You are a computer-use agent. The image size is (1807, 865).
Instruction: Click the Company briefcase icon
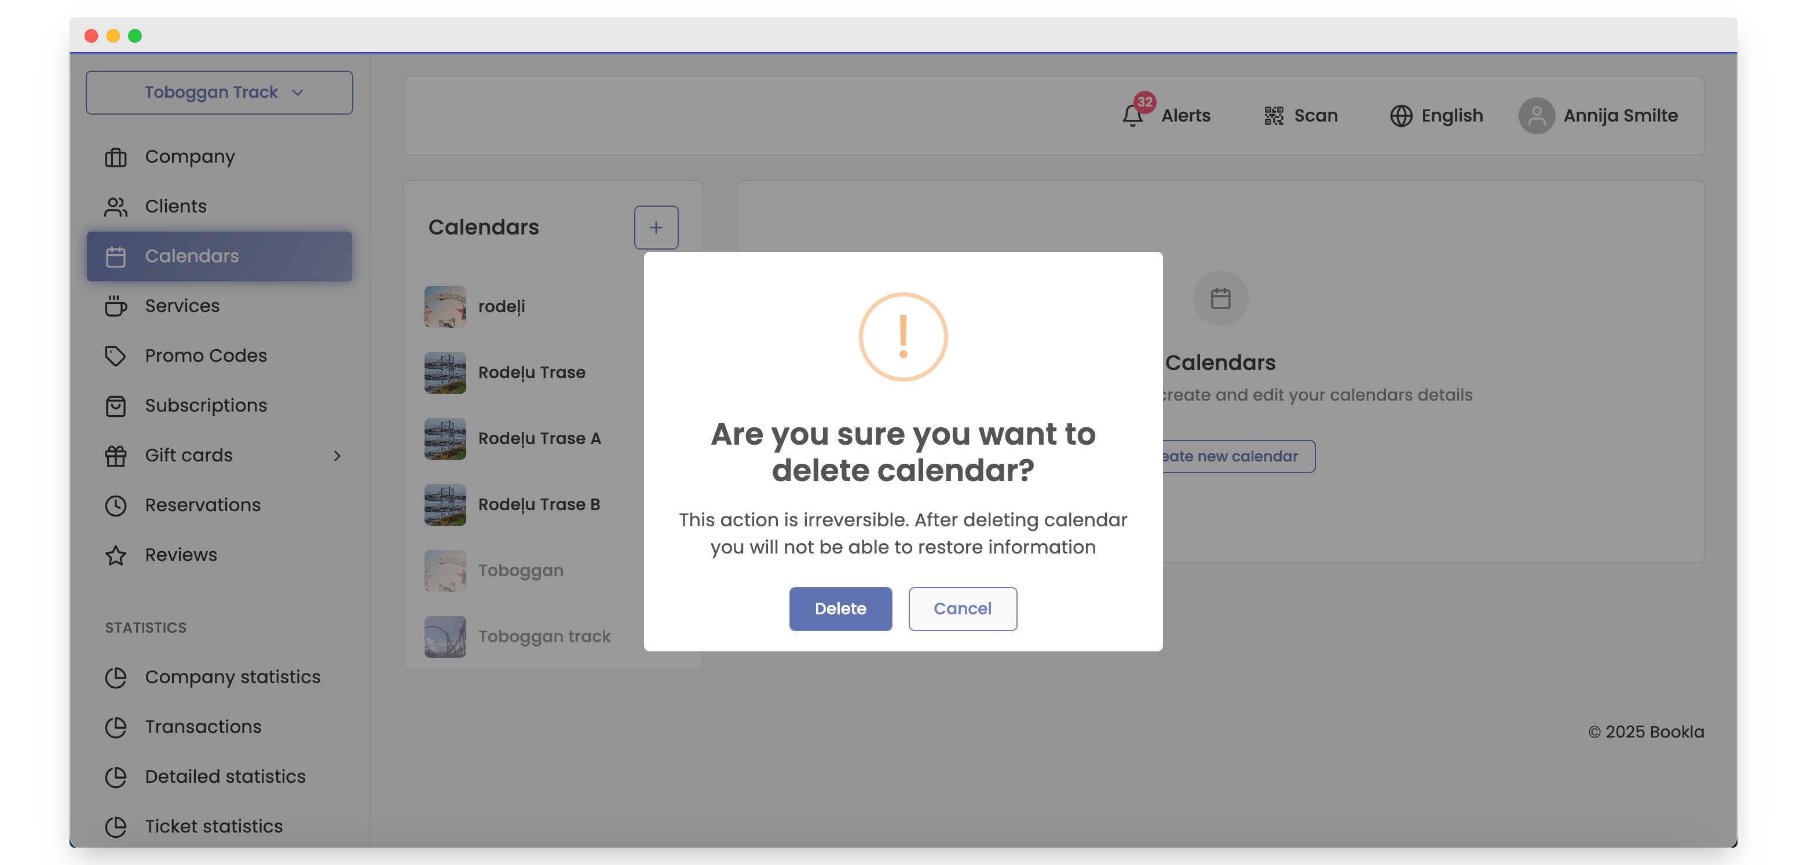point(116,157)
